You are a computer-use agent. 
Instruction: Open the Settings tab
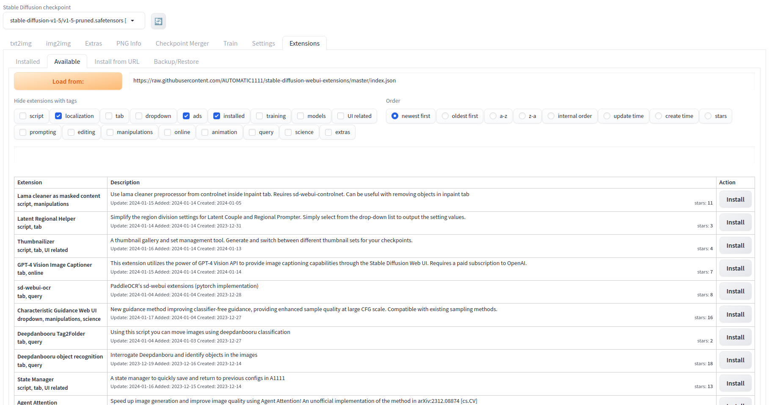[264, 44]
